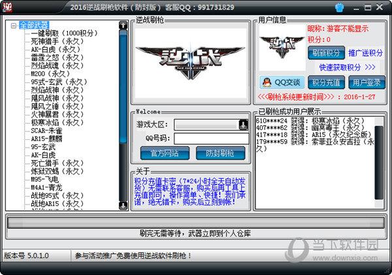Select 炼狱双蝎（永久） tree item

[x=57, y=171]
